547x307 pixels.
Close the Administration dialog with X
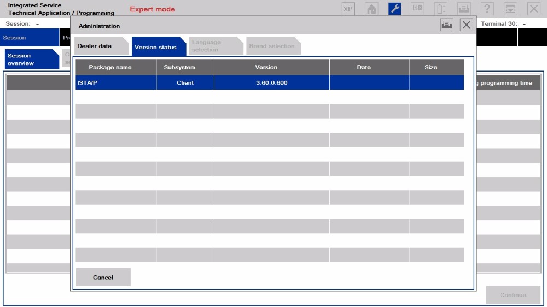pos(466,25)
